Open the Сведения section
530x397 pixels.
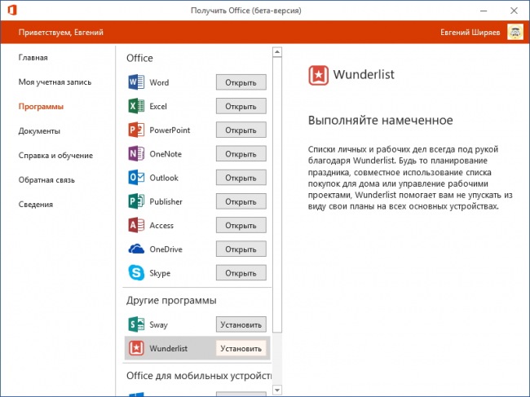tap(36, 204)
